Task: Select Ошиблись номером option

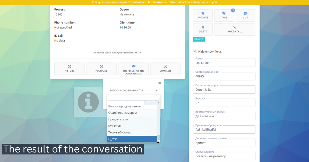Action: pyautogui.click(x=132, y=113)
